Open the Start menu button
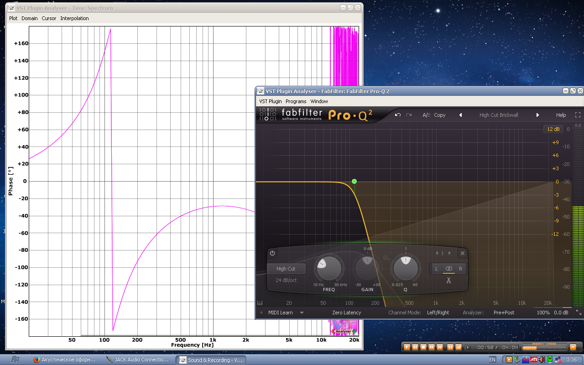 [x=15, y=360]
